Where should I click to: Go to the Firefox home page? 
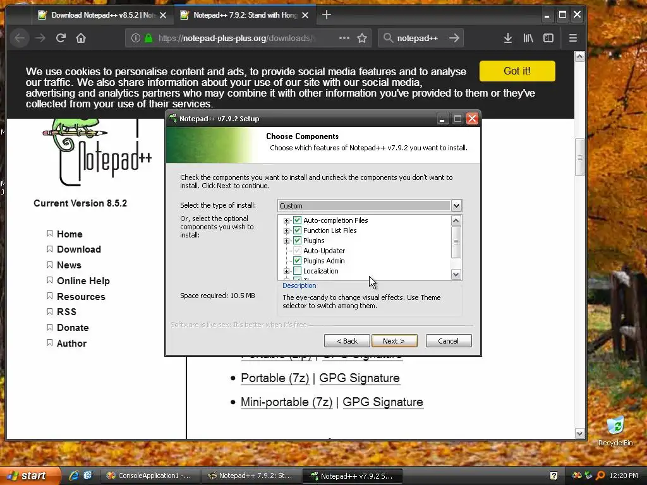81,39
